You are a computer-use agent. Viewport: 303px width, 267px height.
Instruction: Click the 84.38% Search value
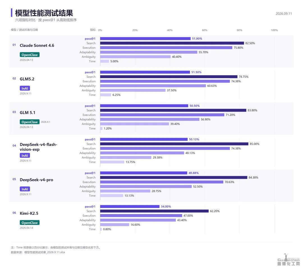point(253,177)
